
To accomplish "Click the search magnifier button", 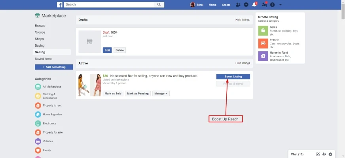I will click(159, 5).
